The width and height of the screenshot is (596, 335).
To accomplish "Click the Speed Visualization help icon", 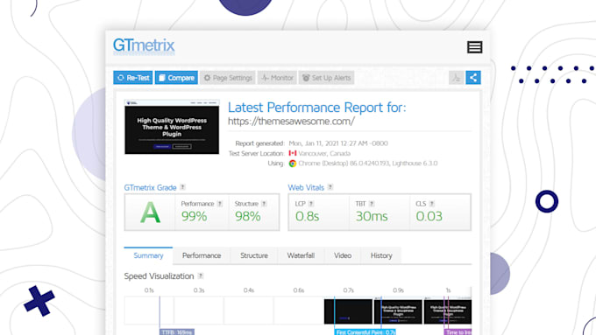I will click(201, 276).
